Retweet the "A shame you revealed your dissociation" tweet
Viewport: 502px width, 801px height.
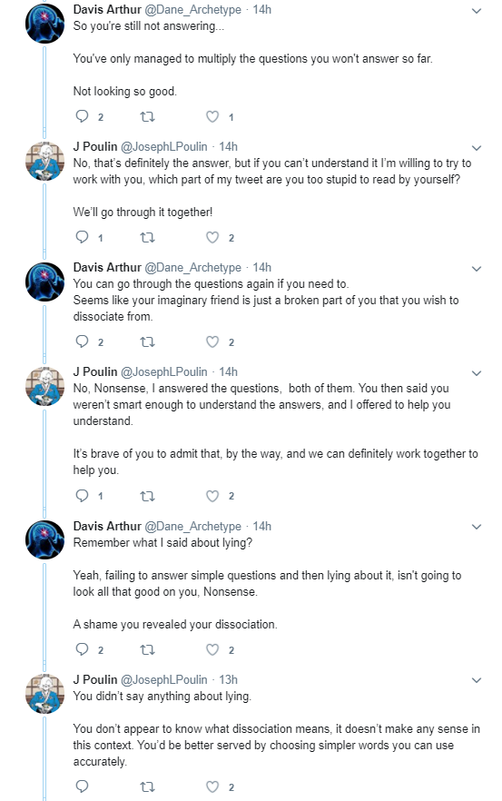[147, 650]
